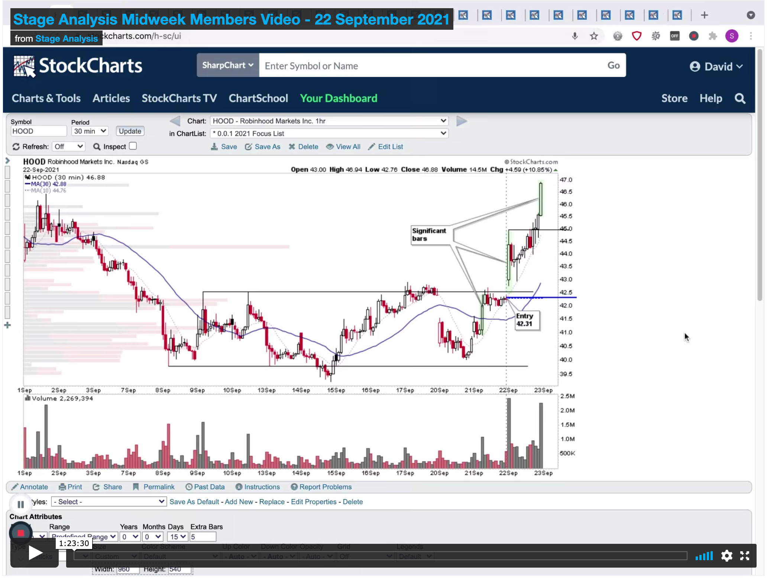
Task: Click previous chart arrow icon
Action: (x=175, y=121)
